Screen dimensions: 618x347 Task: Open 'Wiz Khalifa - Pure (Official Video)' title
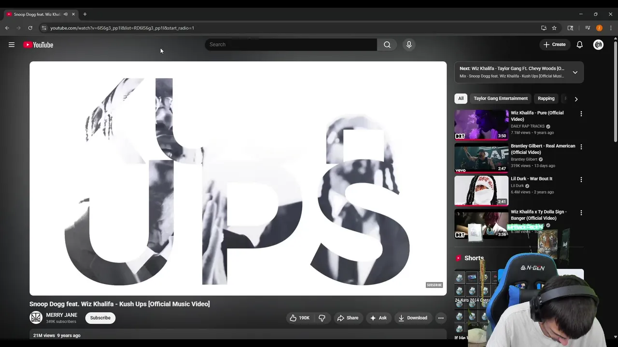pyautogui.click(x=537, y=116)
